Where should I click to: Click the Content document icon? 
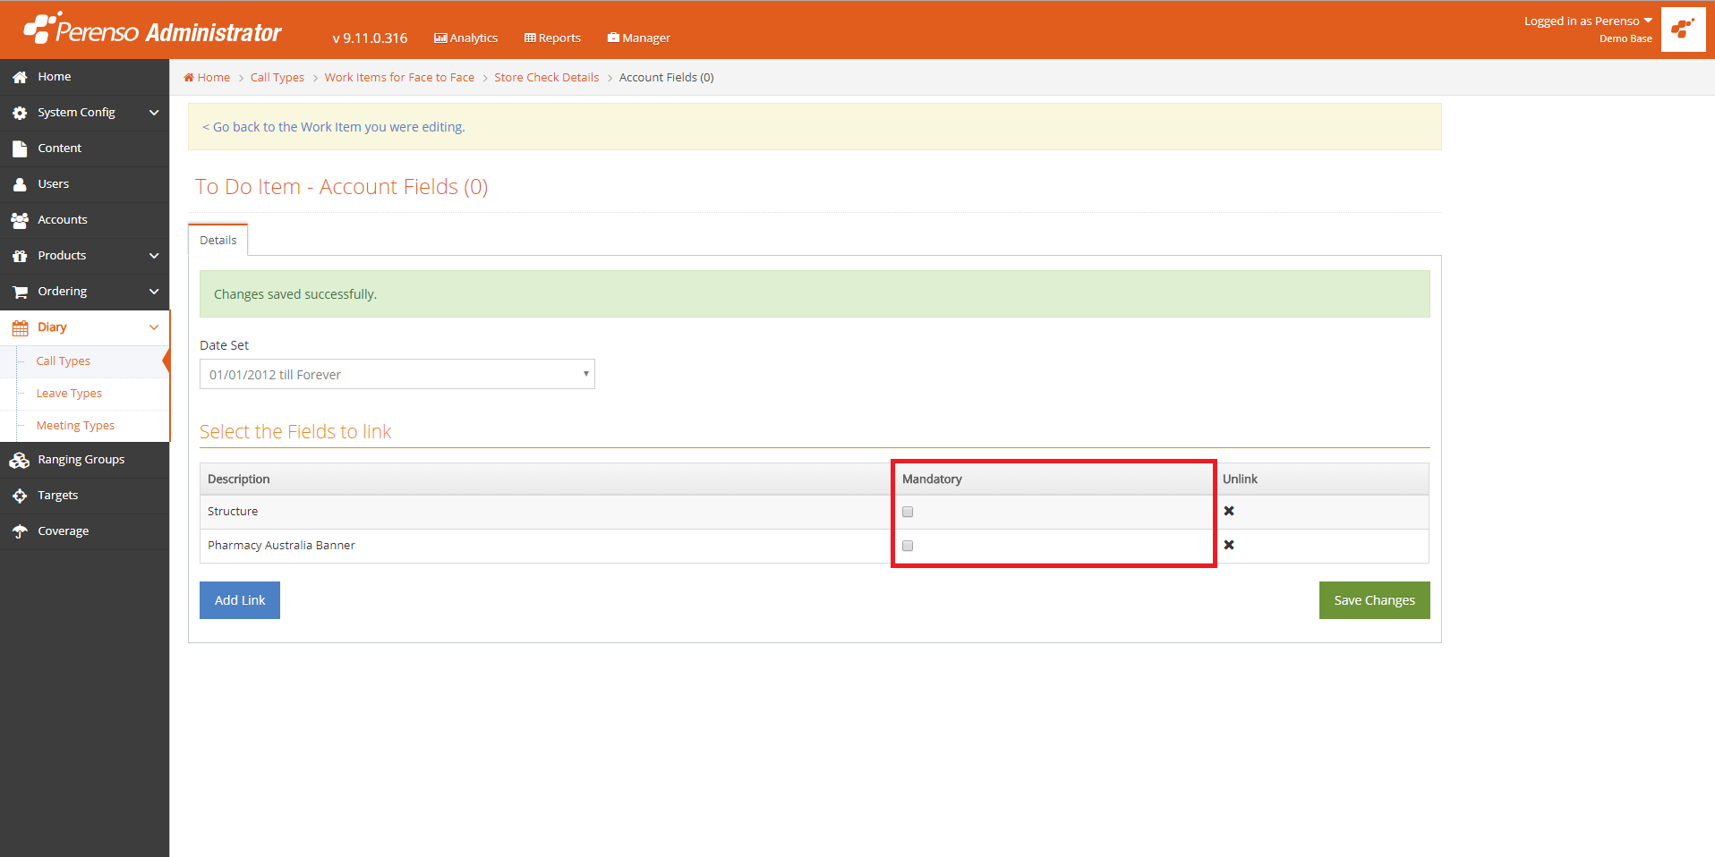point(20,148)
